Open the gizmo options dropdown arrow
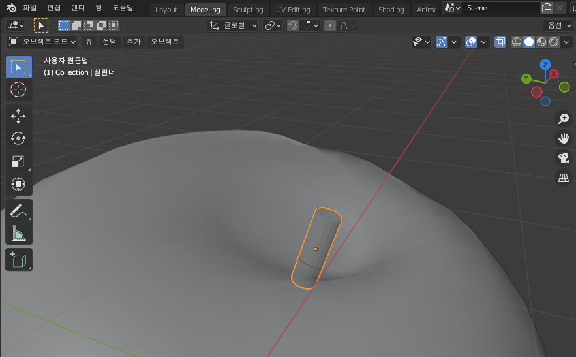This screenshot has width=576, height=357. (x=454, y=42)
